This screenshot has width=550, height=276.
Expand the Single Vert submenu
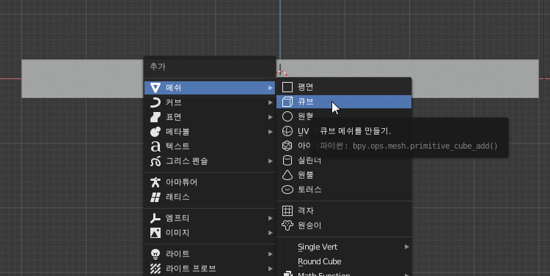344,247
